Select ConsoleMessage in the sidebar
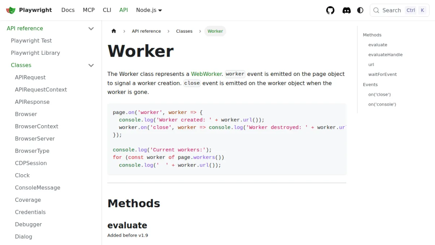 [38, 188]
